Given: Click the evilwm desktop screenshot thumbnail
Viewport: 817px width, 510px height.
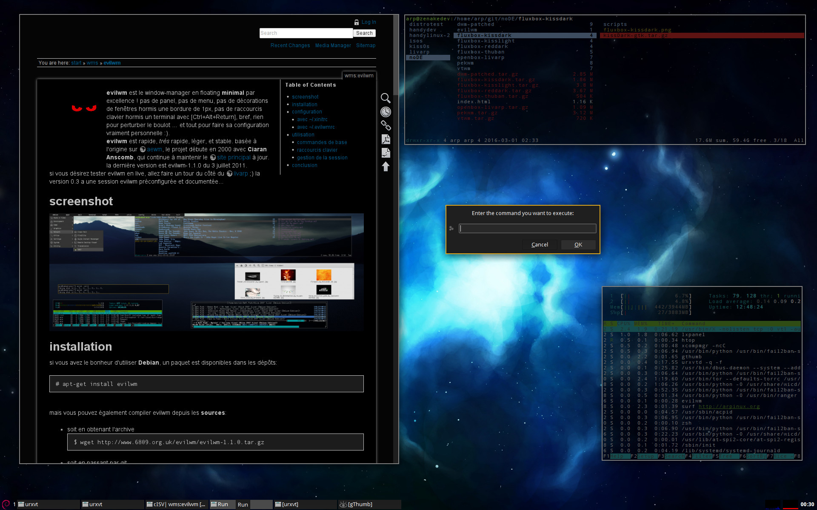Looking at the screenshot, I should (x=206, y=272).
